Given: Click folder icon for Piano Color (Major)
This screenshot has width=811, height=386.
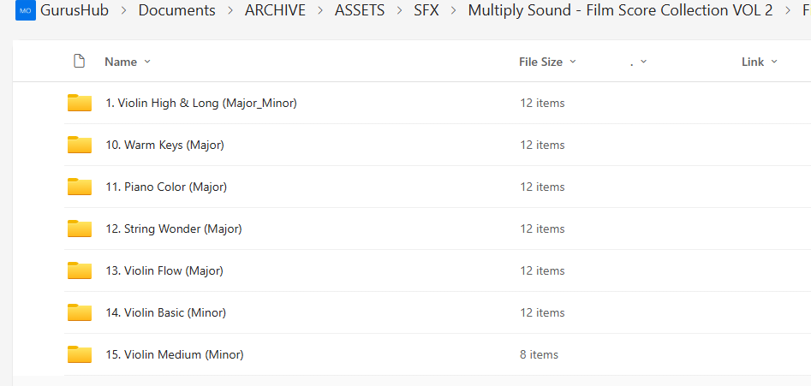Looking at the screenshot, I should pos(80,187).
